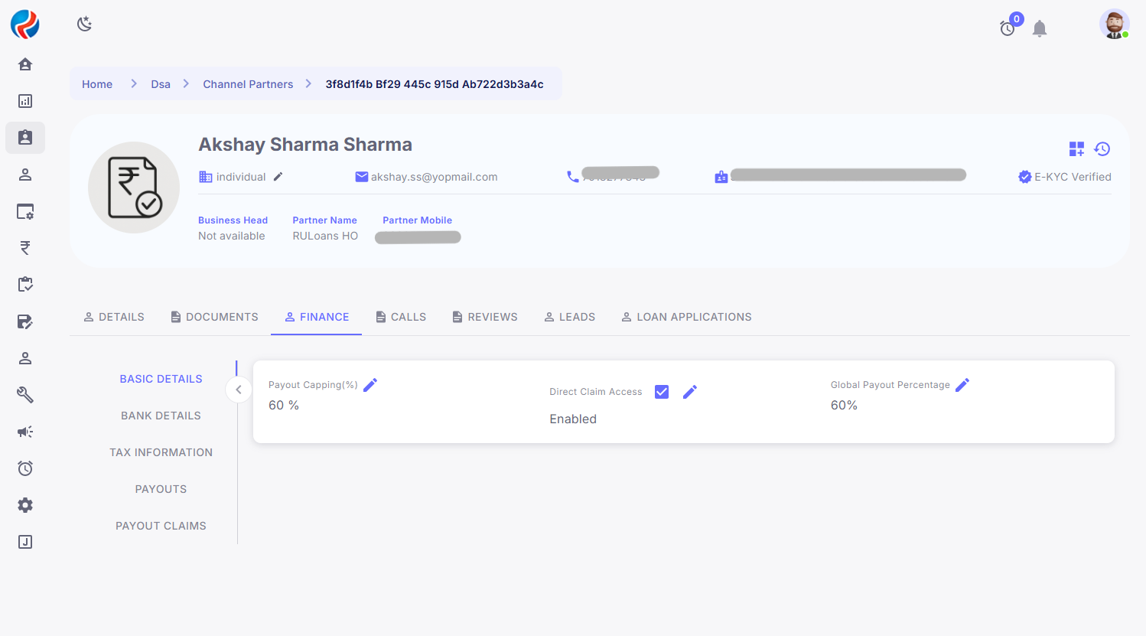
Task: Navigate to Home breadcrumb link
Action: [97, 84]
